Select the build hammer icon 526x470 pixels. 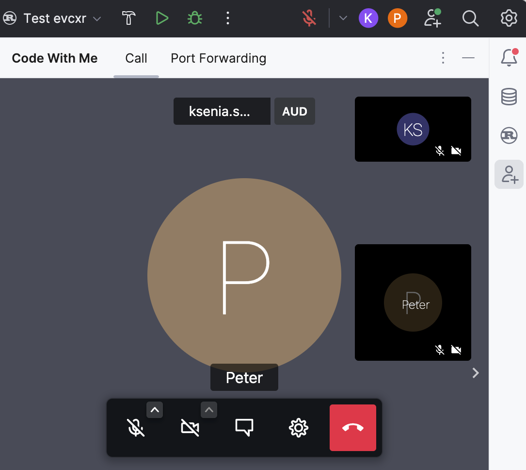coord(128,18)
